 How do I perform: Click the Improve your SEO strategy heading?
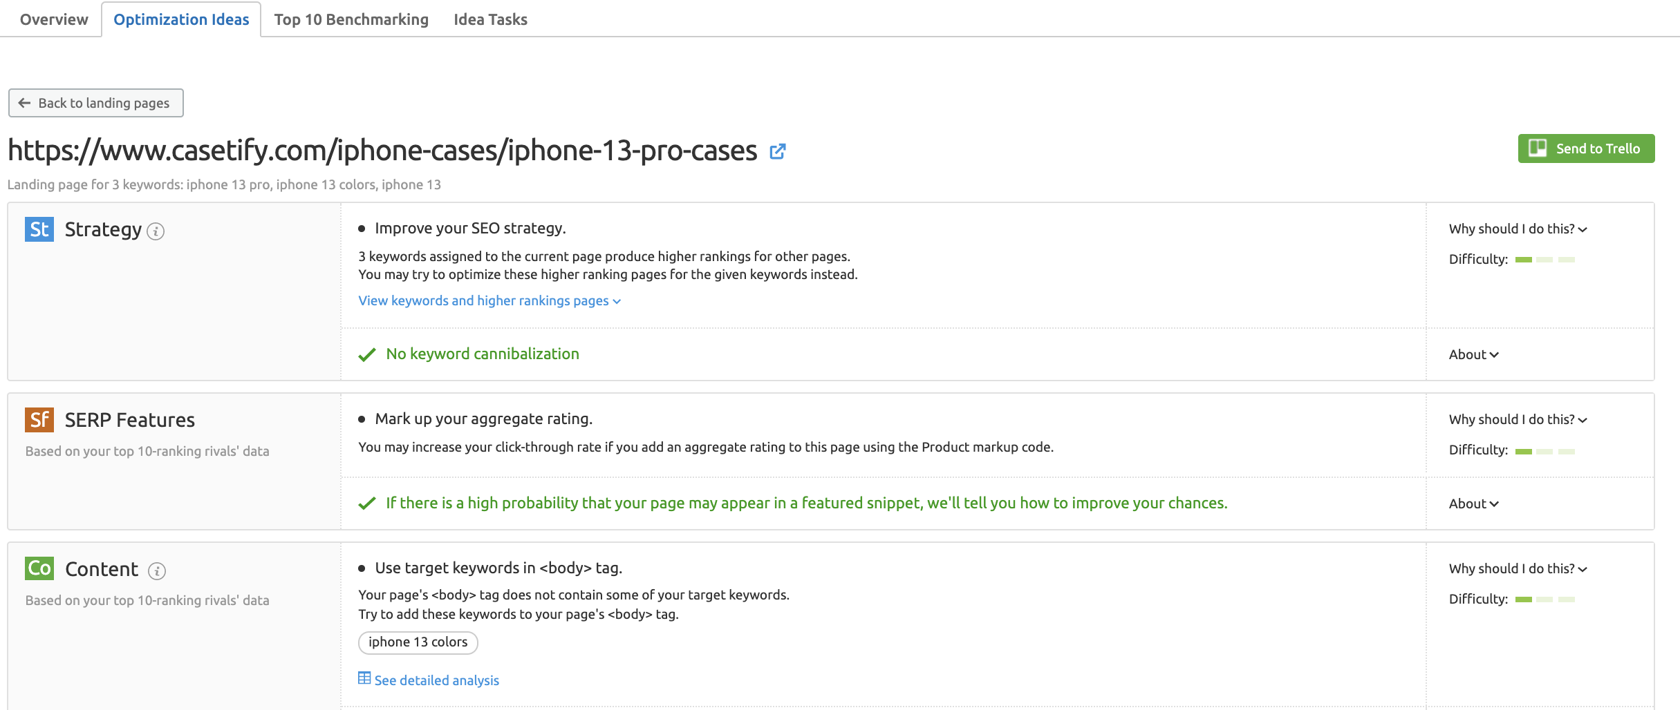470,229
